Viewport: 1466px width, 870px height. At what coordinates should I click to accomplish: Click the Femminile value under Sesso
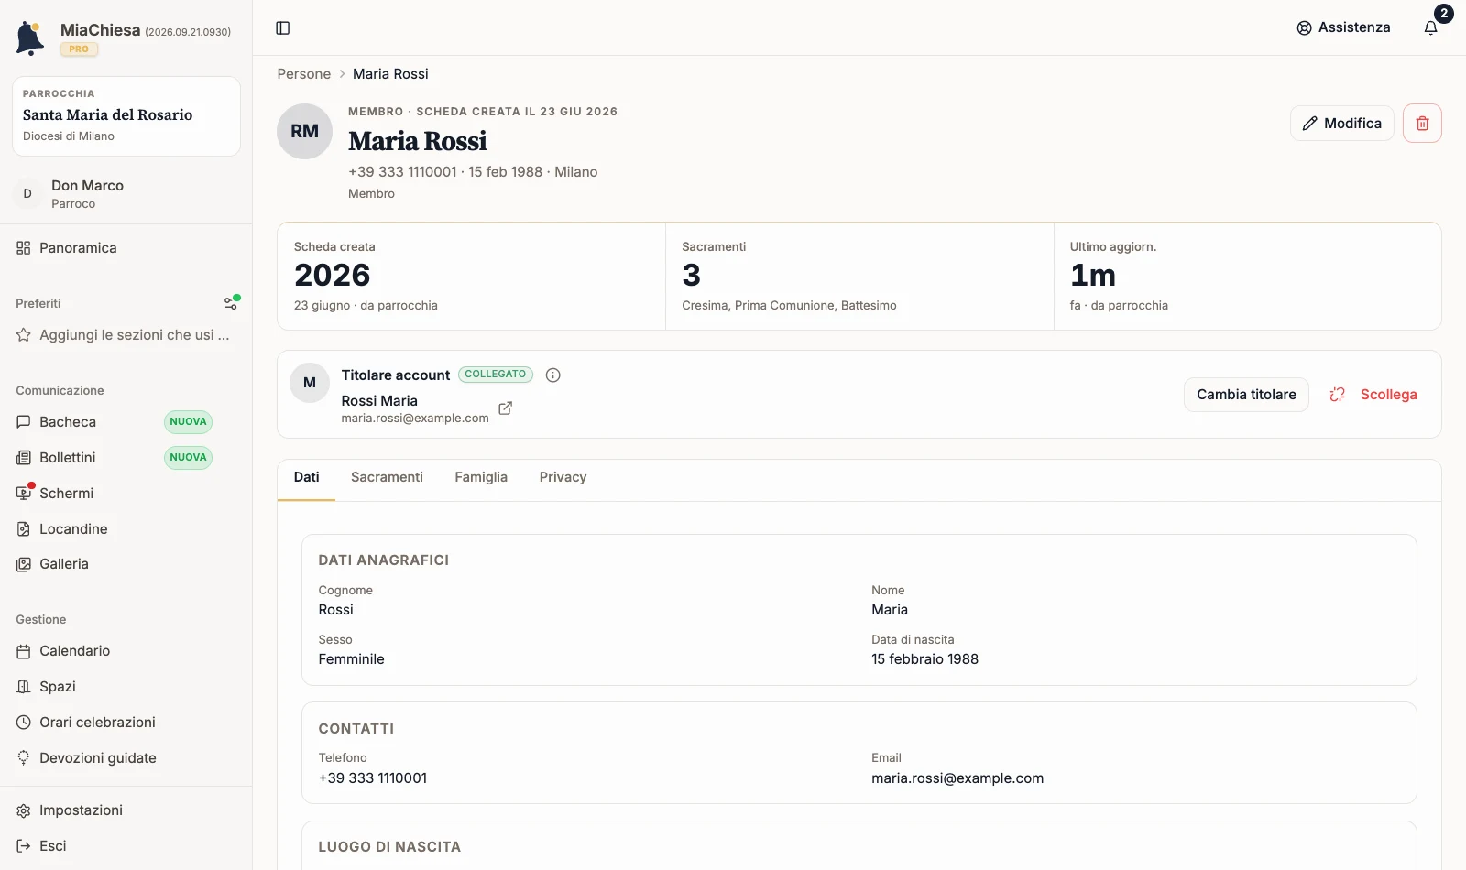(351, 659)
